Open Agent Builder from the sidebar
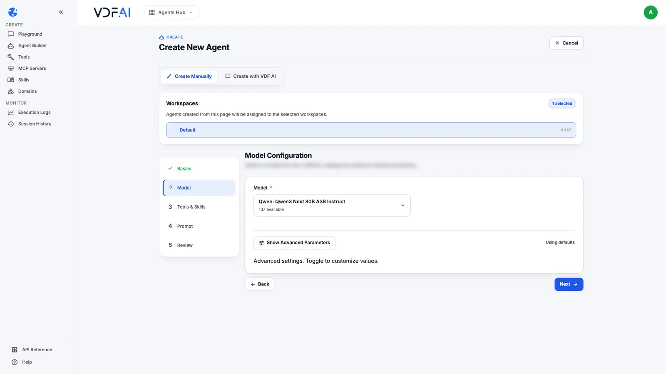Image resolution: width=666 pixels, height=374 pixels. coord(32,46)
